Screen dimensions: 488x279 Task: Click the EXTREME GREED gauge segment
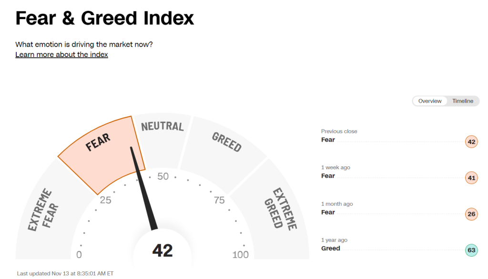pyautogui.click(x=281, y=208)
